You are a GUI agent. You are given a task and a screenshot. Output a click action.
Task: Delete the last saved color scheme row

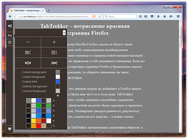(54, 126)
